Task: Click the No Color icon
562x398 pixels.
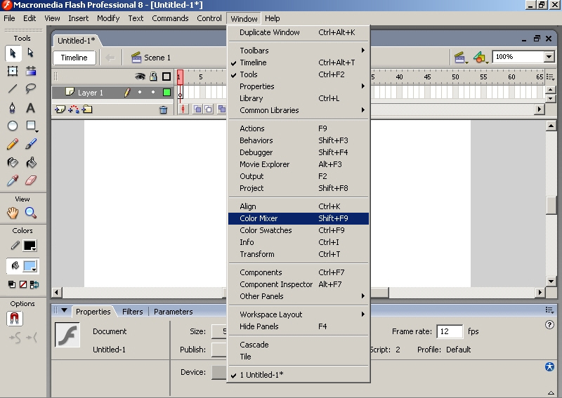Action: (x=23, y=284)
